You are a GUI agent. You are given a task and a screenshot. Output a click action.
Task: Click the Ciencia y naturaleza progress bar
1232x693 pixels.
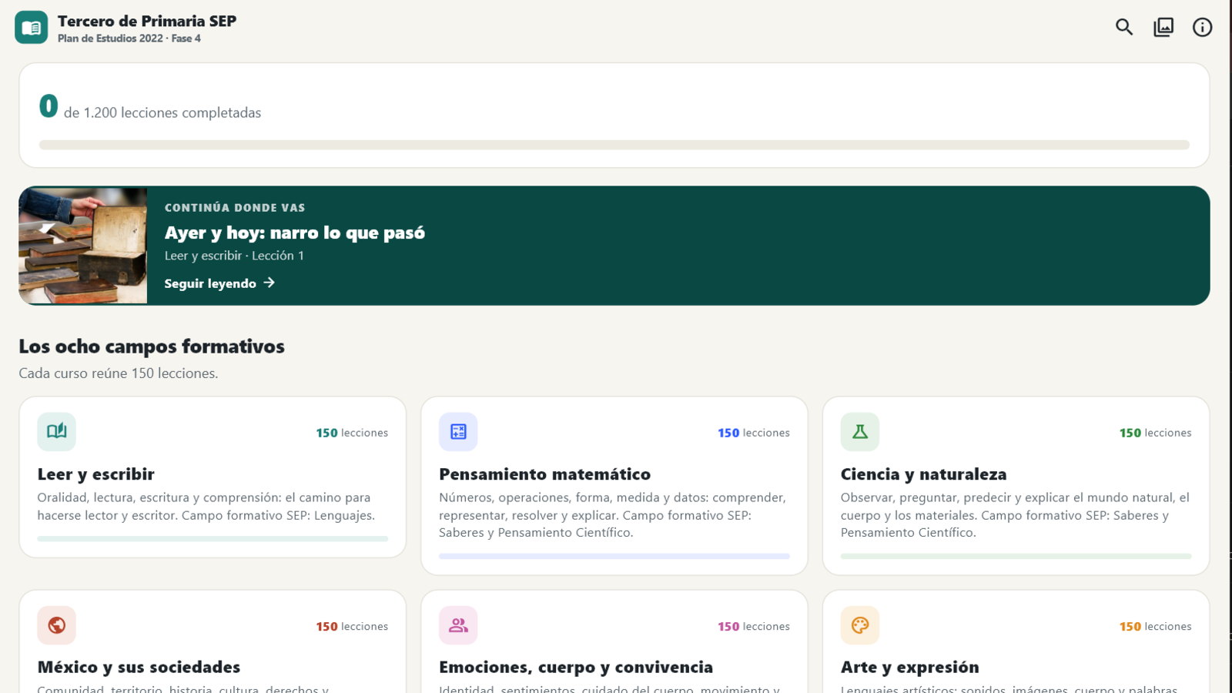pyautogui.click(x=1016, y=556)
